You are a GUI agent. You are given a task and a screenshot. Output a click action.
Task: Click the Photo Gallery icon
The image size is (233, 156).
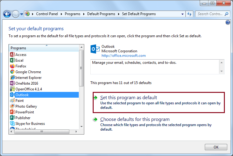coord(12,106)
